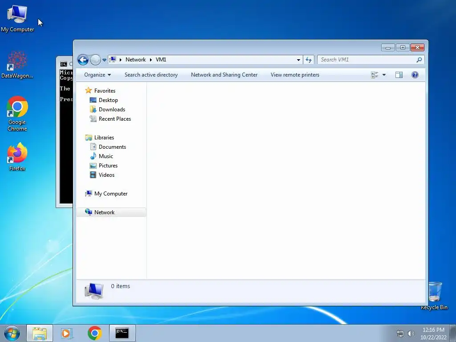Viewport: 456px width, 342px height.
Task: Open Recent Places
Action: tap(115, 118)
